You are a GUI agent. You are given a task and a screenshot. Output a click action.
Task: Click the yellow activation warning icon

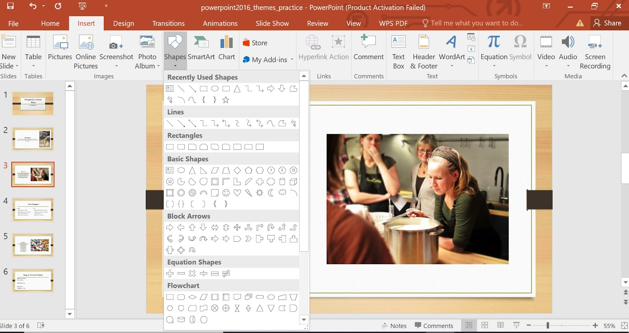[580, 23]
